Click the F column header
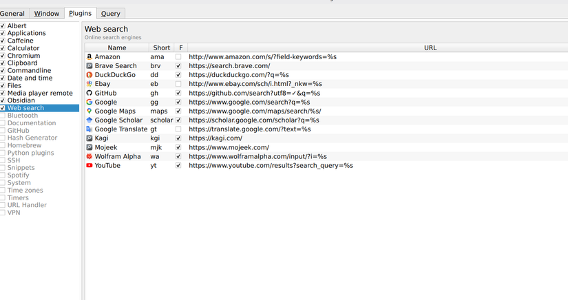Viewport: 568px width, 300px height. point(181,47)
